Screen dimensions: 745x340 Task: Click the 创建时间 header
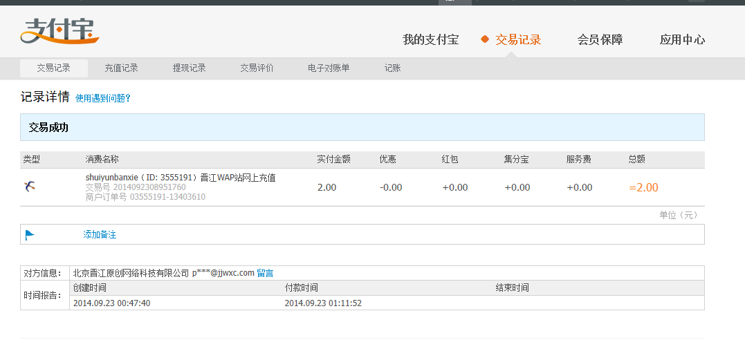pyautogui.click(x=90, y=287)
